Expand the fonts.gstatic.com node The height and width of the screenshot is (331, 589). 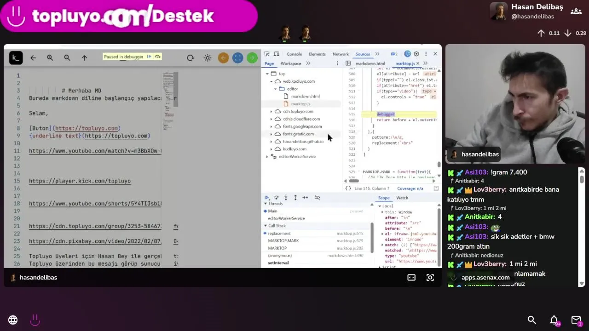[x=271, y=134]
